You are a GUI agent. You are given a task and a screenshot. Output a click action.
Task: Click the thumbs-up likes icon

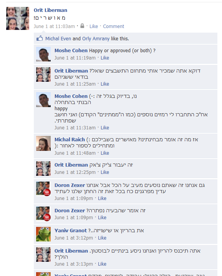tap(40, 38)
